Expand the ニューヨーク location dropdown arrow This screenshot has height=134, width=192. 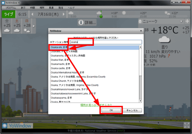pyautogui.click(x=181, y=22)
